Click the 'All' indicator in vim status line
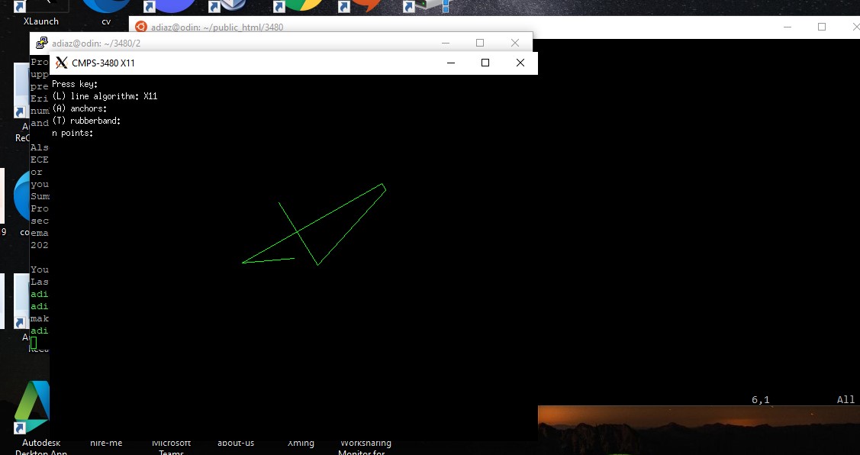Viewport: 860px width, 455px height. coord(846,400)
